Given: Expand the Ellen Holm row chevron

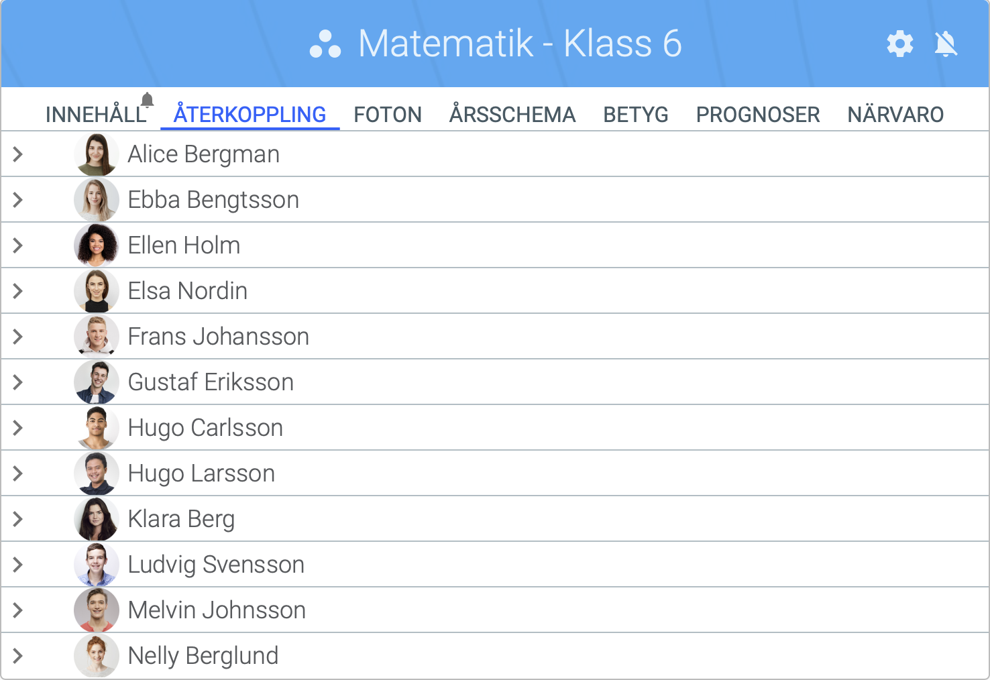Looking at the screenshot, I should click(18, 245).
